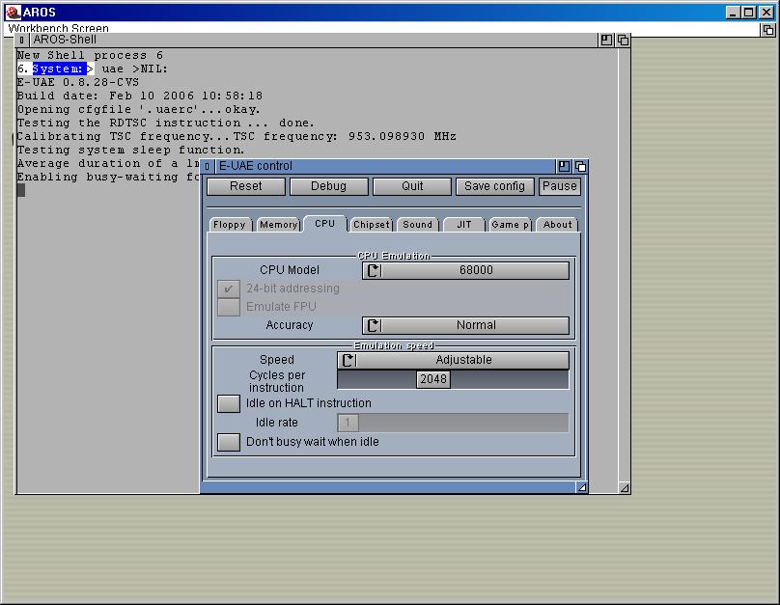
Task: Click the E-UAE control window close gadget
Action: pos(208,166)
